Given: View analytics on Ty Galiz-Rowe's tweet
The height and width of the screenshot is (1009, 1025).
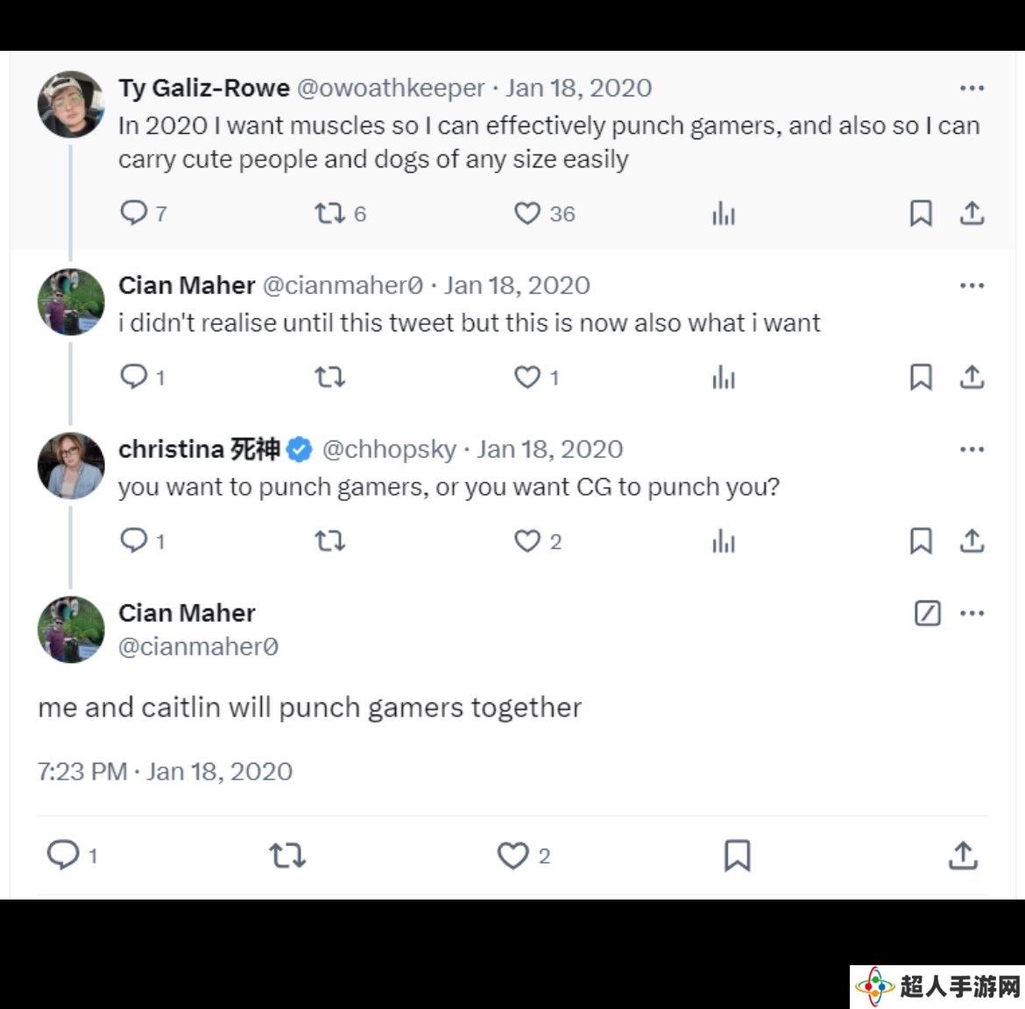Looking at the screenshot, I should coord(724,213).
